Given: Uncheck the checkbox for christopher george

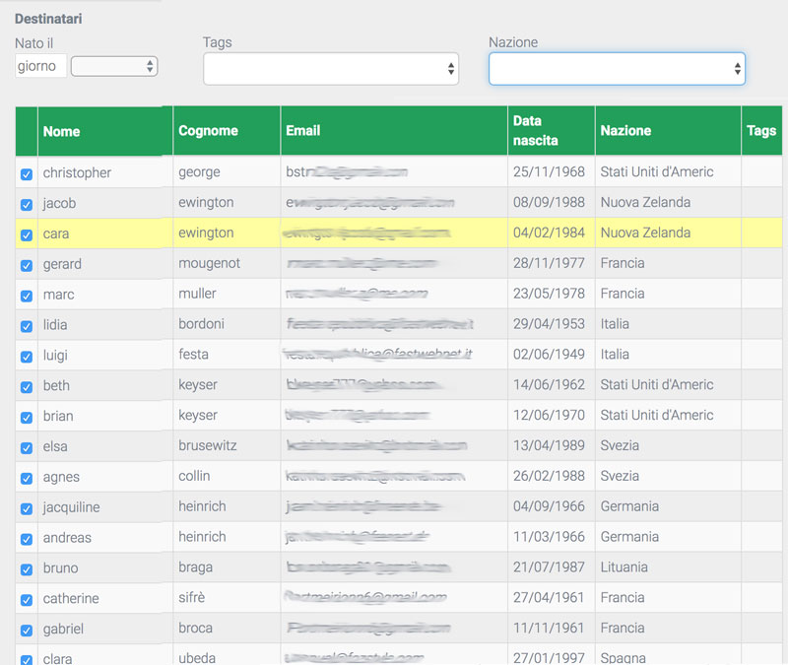Looking at the screenshot, I should click(x=27, y=174).
